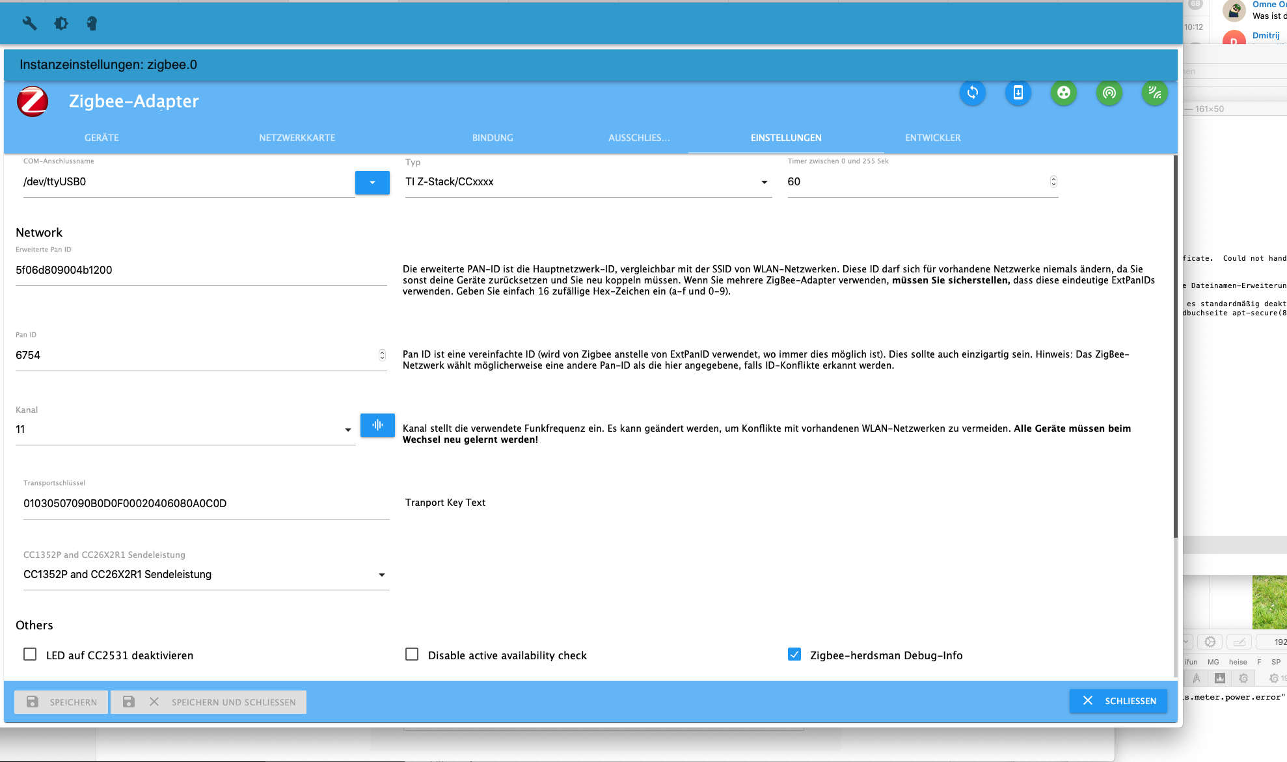Click the settings page vertical scrollbar
The height and width of the screenshot is (762, 1287).
[1176, 346]
